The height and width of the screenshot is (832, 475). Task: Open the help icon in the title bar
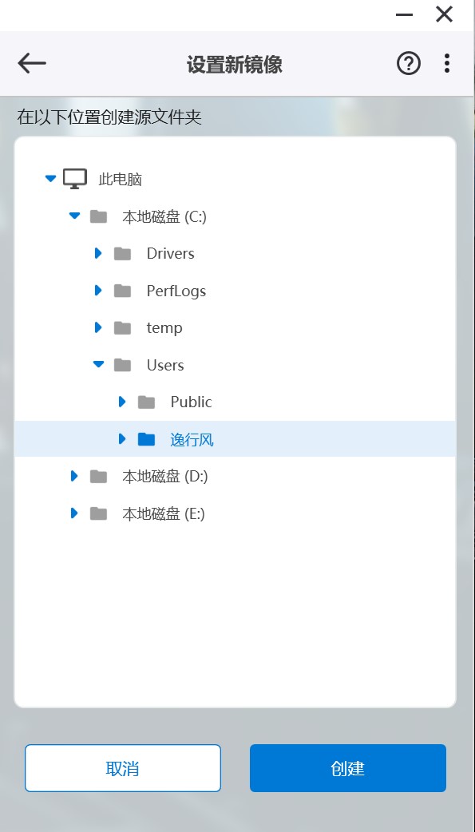pyautogui.click(x=408, y=63)
